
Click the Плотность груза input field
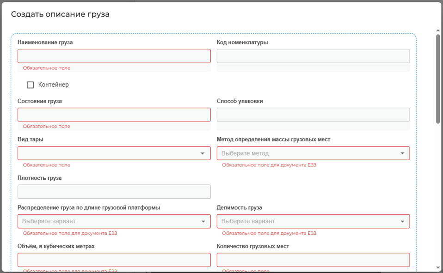pyautogui.click(x=114, y=192)
